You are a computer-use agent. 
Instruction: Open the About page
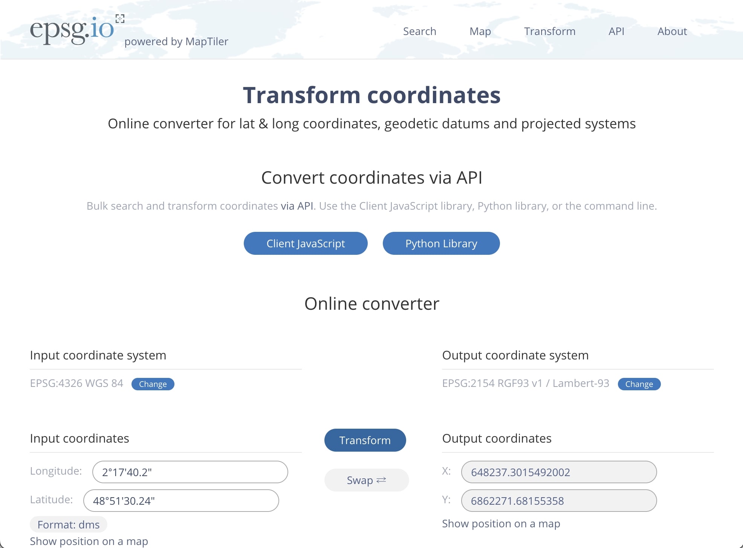[x=672, y=31]
